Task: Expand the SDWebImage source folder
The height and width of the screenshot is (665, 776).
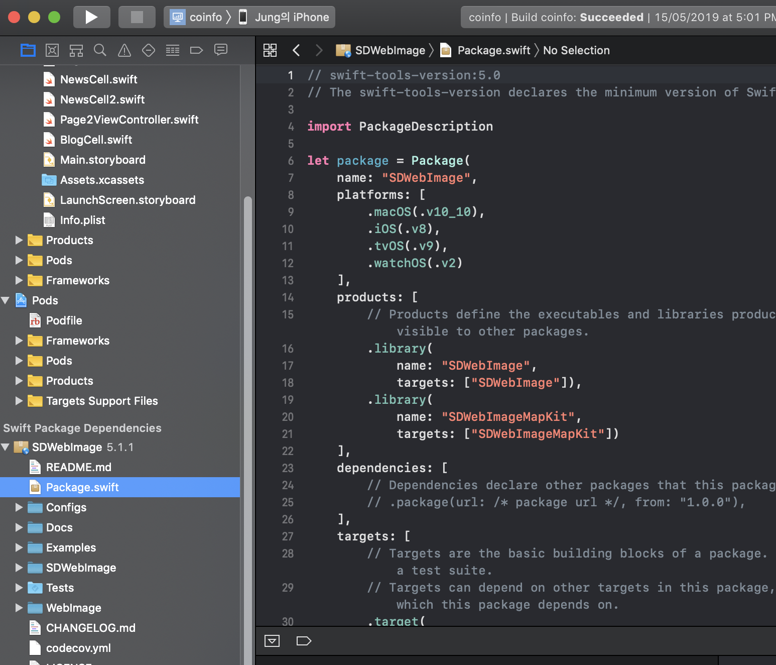Action: (19, 568)
